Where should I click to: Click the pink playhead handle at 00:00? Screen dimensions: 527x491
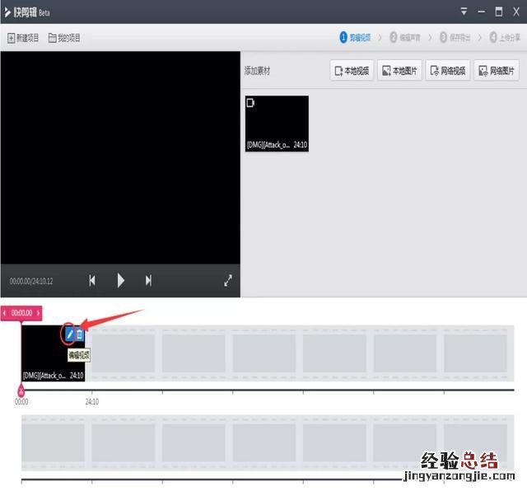(21, 390)
